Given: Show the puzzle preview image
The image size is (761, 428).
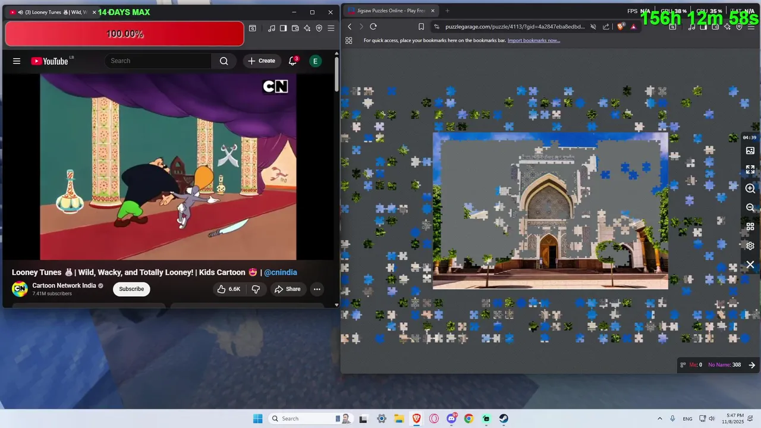Looking at the screenshot, I should pyautogui.click(x=750, y=151).
